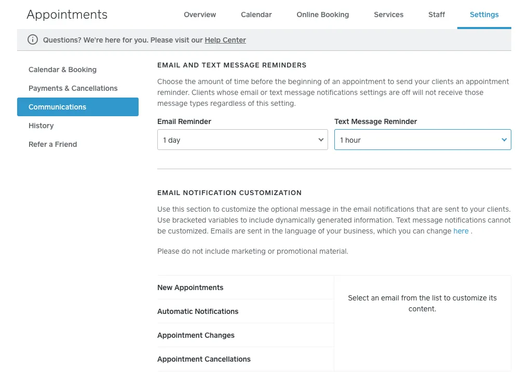Select the Services tab
Viewport: 516px width, 385px height.
pos(388,15)
